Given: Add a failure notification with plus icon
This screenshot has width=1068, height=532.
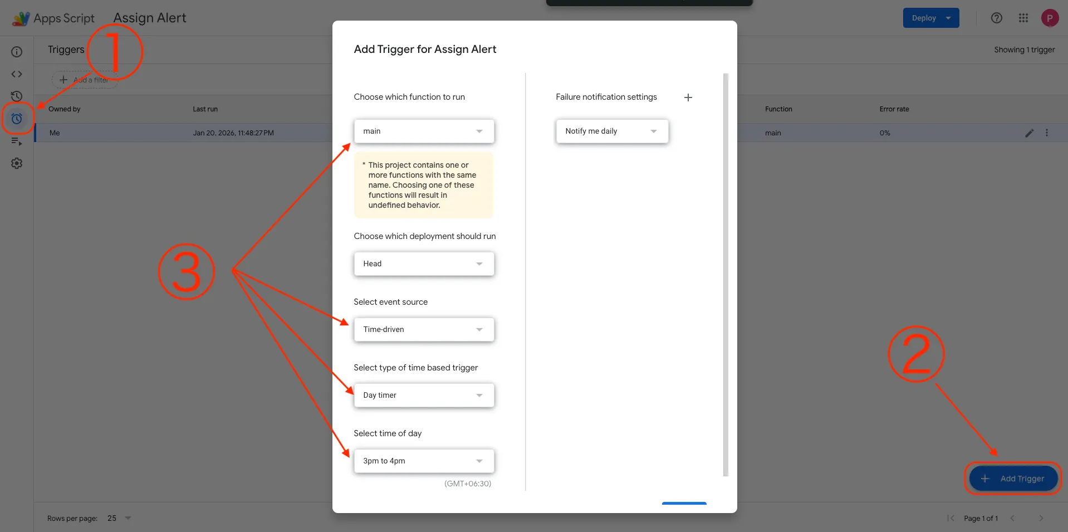Looking at the screenshot, I should click(688, 97).
